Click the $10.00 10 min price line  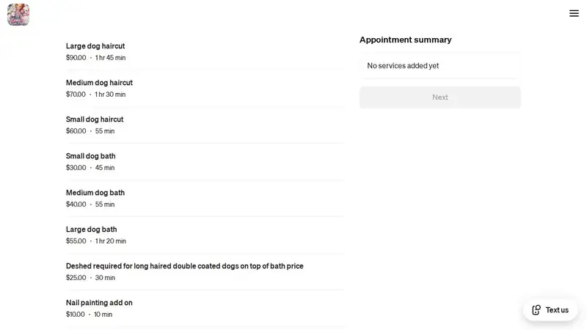click(x=89, y=315)
